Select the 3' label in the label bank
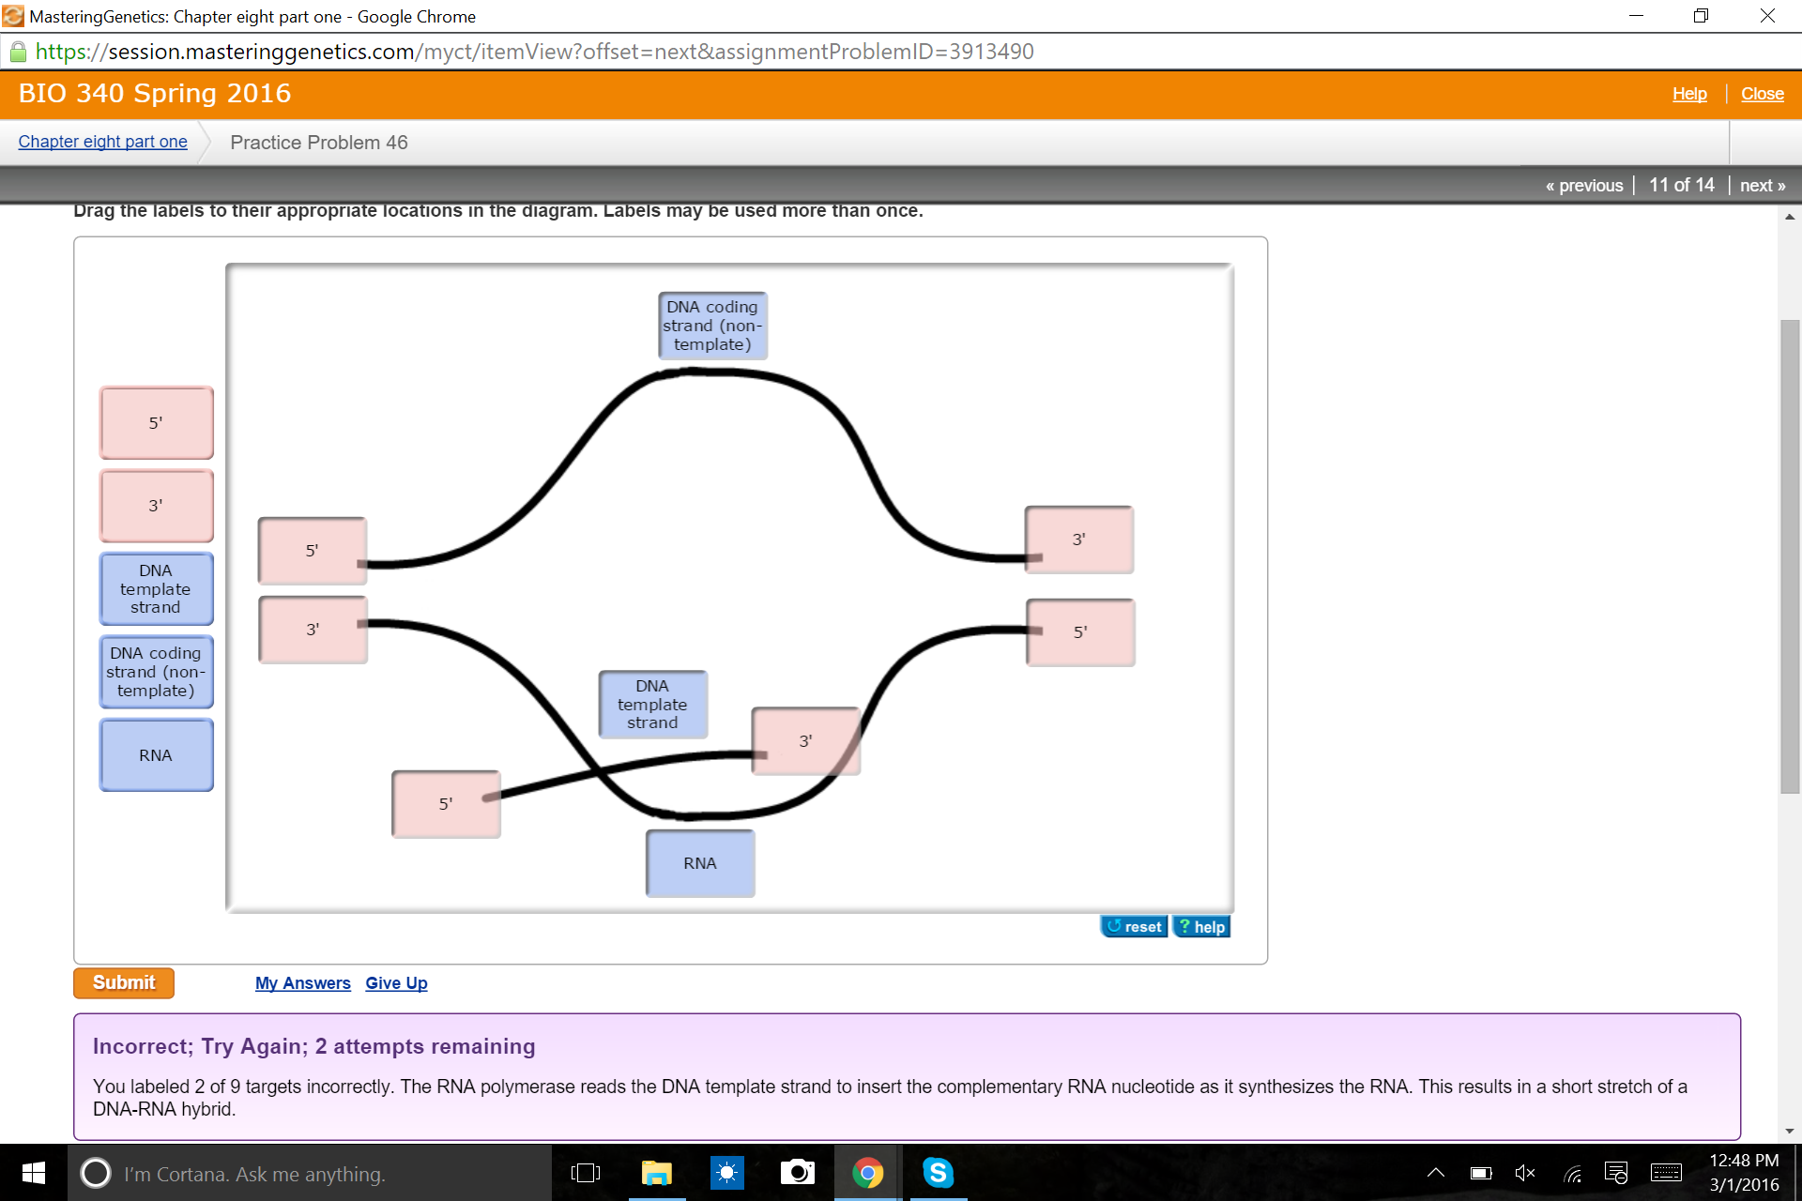Screen dimensions: 1802x1201 pos(156,506)
